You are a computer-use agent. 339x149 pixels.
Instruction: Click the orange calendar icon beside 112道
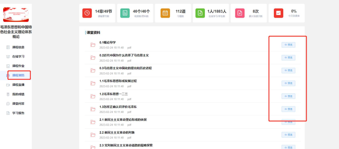coord(165,13)
